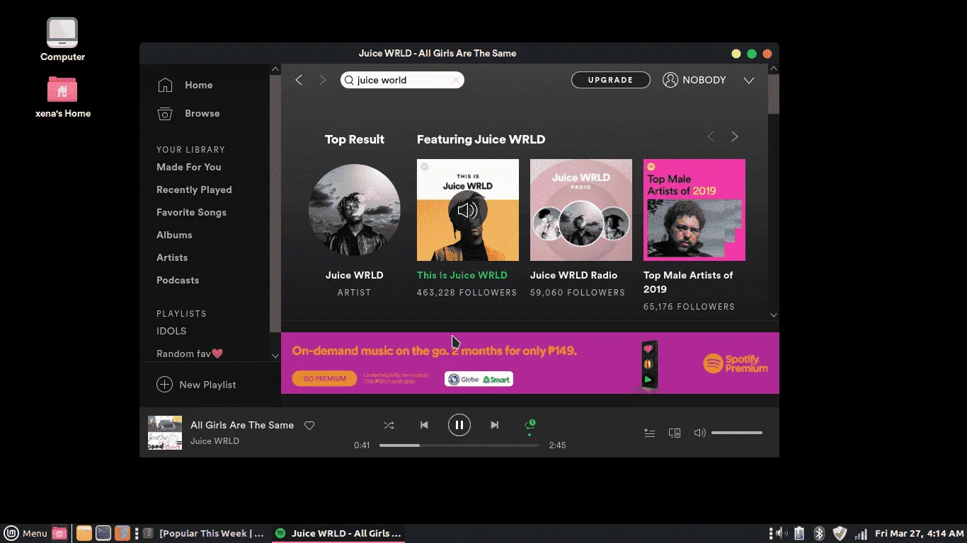This screenshot has width=967, height=543.
Task: Open the system volume tray icon
Action: pyautogui.click(x=781, y=533)
